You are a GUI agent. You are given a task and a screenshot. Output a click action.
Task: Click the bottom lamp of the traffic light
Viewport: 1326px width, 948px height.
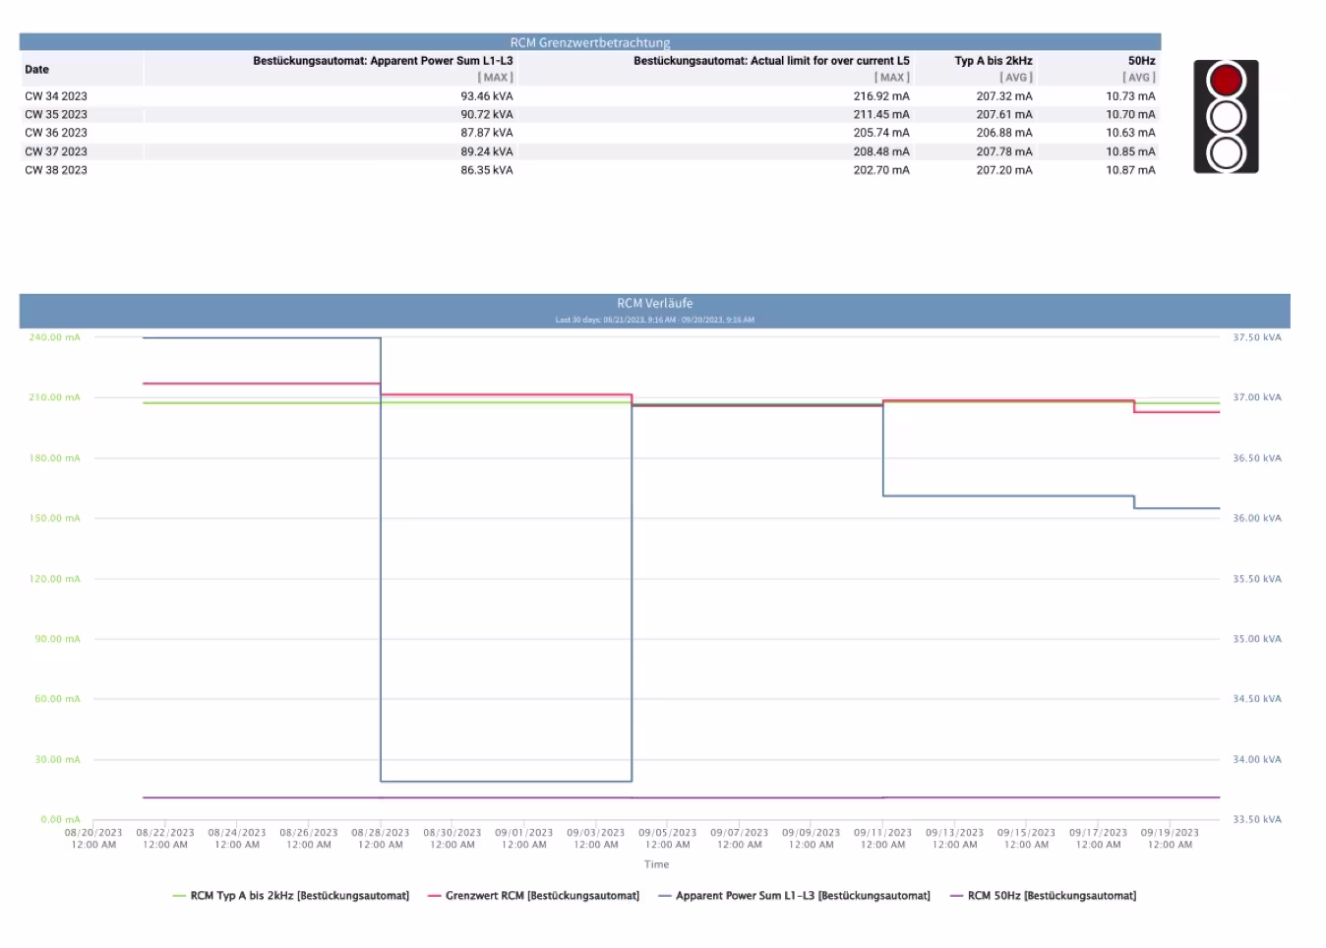pyautogui.click(x=1226, y=153)
